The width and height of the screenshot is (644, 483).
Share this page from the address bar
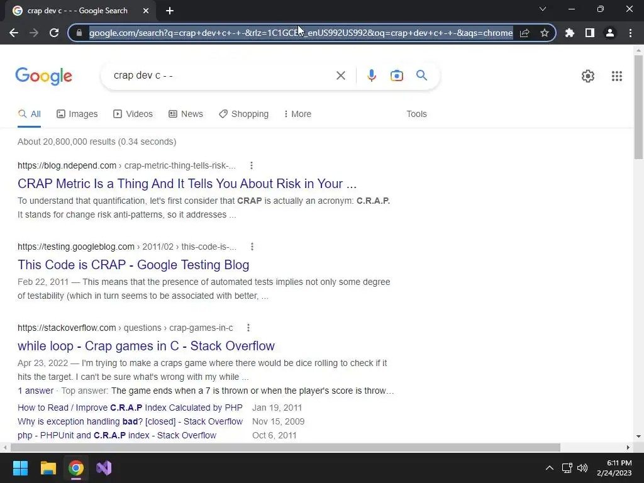coord(525,33)
